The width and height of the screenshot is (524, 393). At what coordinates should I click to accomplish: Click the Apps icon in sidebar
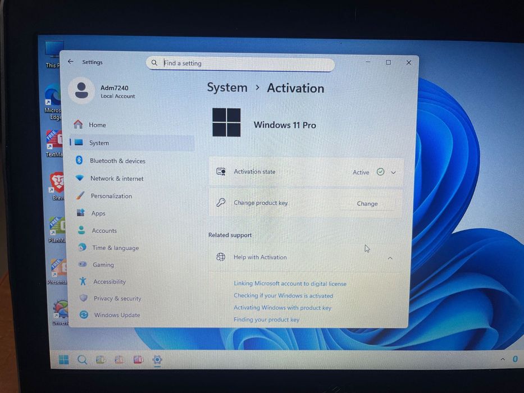[x=80, y=213]
